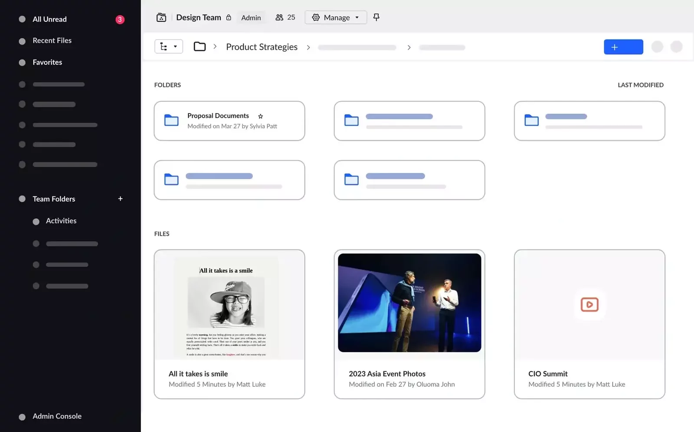This screenshot has width=694, height=432.
Task: Open All it takes is smile thumbnail
Action: [x=229, y=305]
